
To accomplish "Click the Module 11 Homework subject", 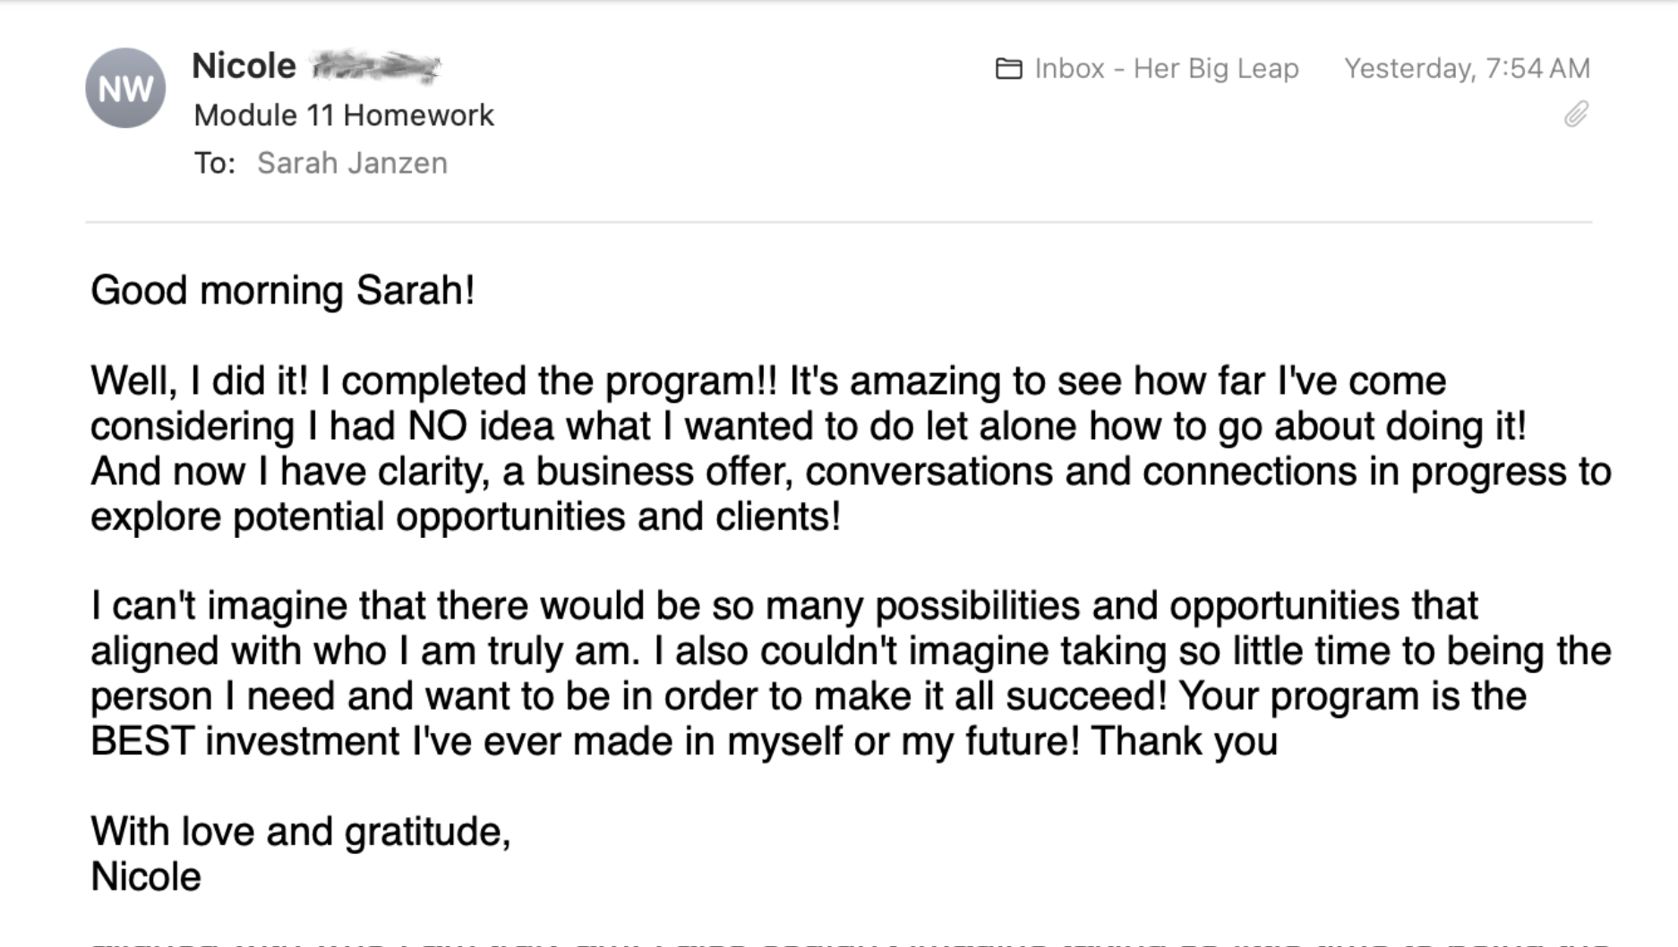I will (344, 115).
